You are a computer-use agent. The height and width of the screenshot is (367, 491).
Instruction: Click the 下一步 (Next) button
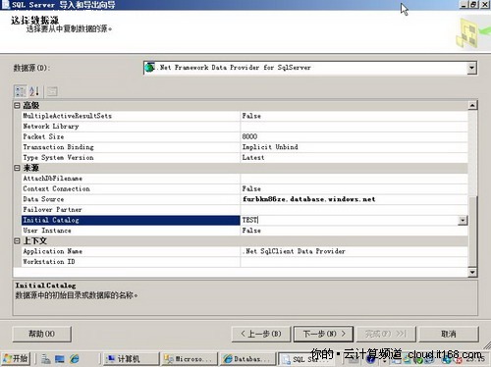pyautogui.click(x=323, y=334)
